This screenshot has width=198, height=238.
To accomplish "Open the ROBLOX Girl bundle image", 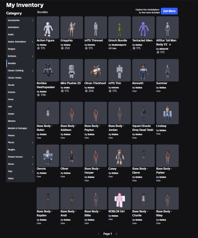I will [x=120, y=198].
